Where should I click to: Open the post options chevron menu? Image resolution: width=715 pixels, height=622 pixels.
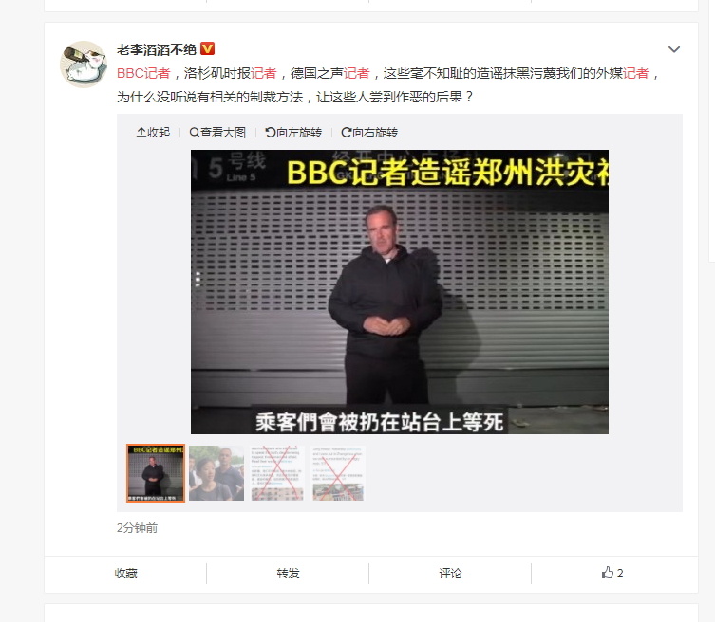[x=674, y=49]
